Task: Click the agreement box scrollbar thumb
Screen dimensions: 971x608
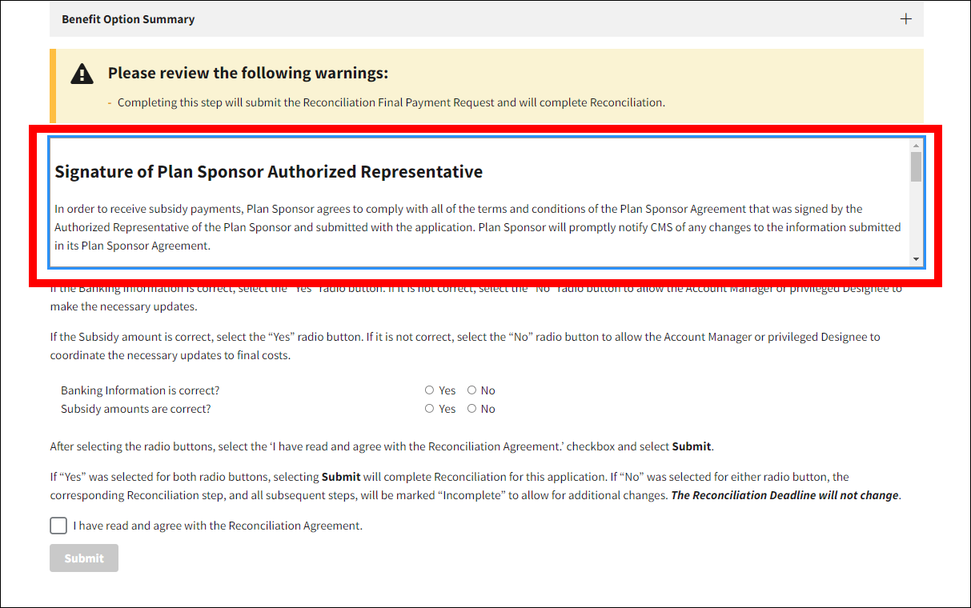Action: 916,167
